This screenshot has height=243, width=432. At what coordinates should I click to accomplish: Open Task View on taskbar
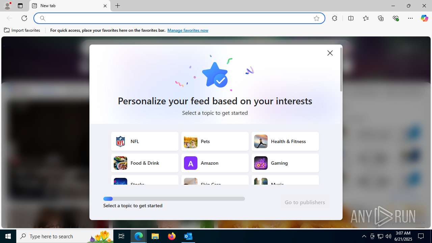122,236
